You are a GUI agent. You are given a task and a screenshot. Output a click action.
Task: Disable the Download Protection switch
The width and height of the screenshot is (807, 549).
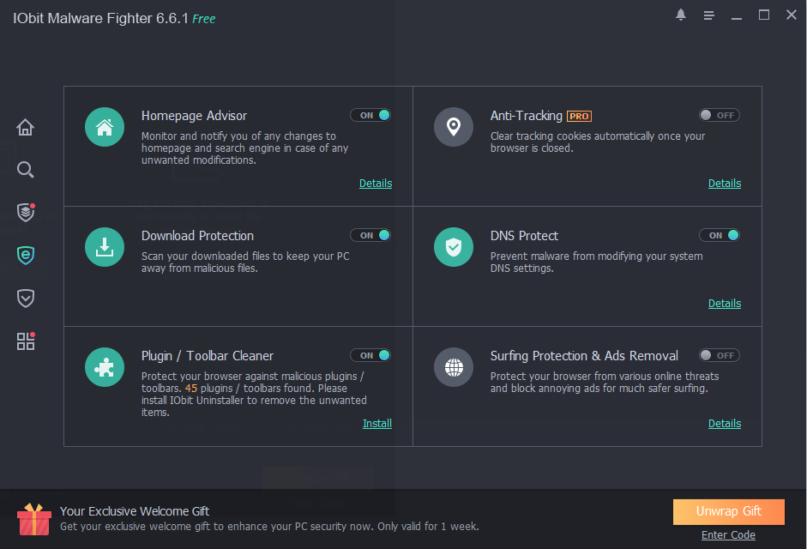(370, 235)
